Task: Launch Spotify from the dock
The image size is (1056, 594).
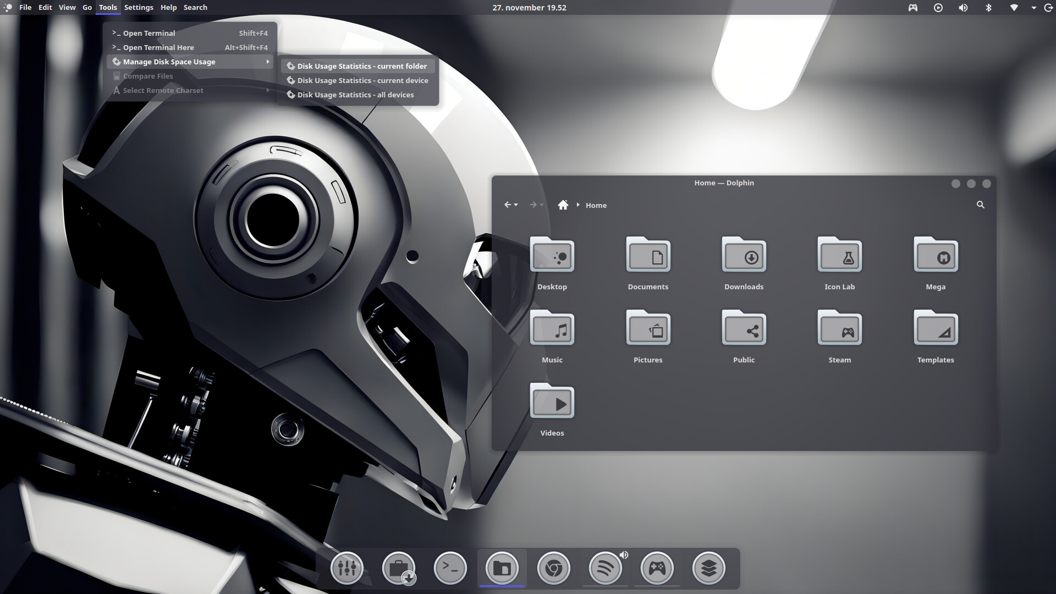Action: tap(605, 568)
